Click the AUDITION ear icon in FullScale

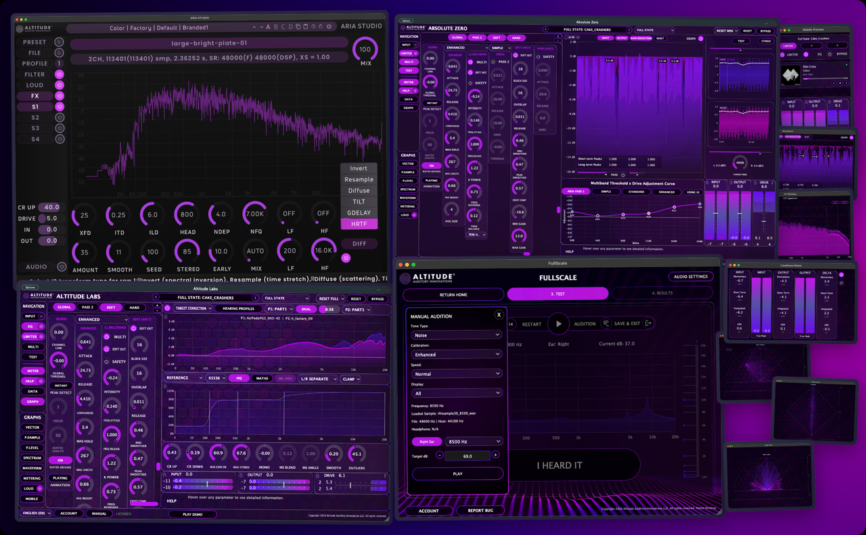coord(607,324)
